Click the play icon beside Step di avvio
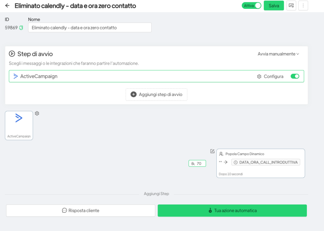The height and width of the screenshot is (231, 324). tap(12, 54)
